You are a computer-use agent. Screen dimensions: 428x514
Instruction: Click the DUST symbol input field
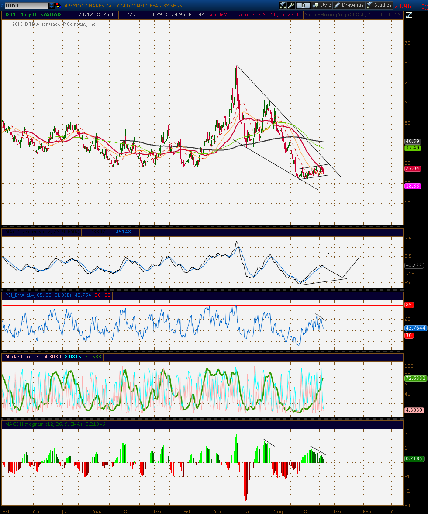(x=26, y=6)
